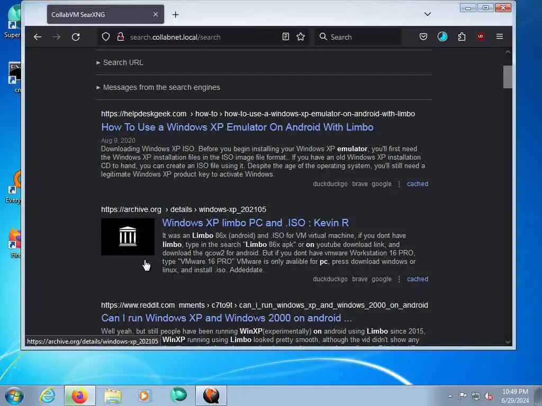
Task: Click the archive.org details result URL
Action: [184, 209]
